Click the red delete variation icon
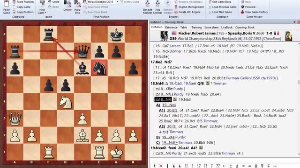 pyautogui.click(x=161, y=166)
